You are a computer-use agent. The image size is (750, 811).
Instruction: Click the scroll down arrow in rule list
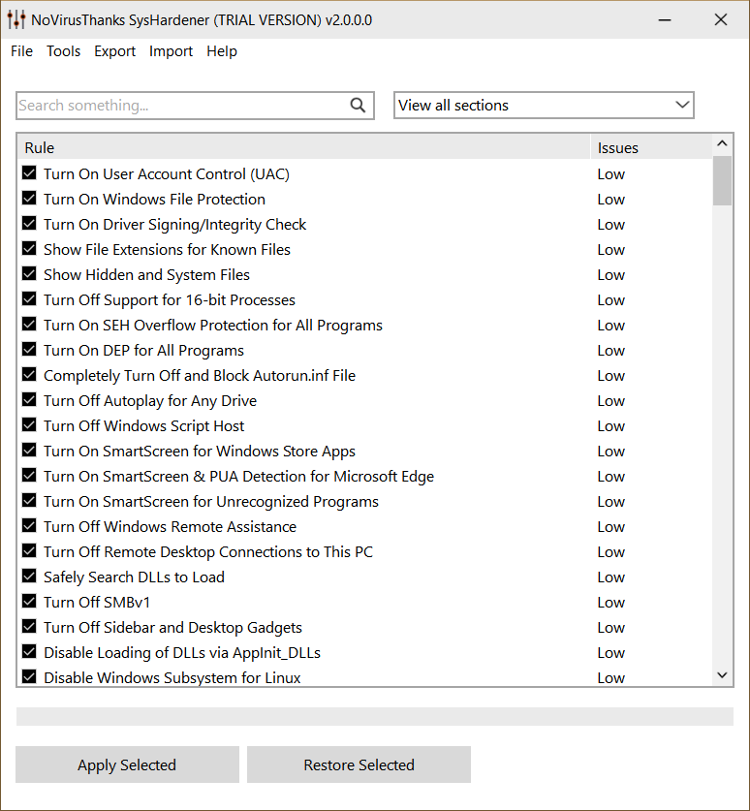click(x=722, y=675)
